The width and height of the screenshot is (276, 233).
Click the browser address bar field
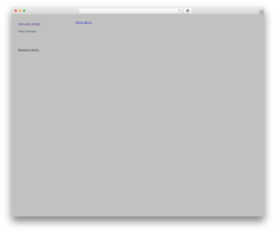click(131, 10)
